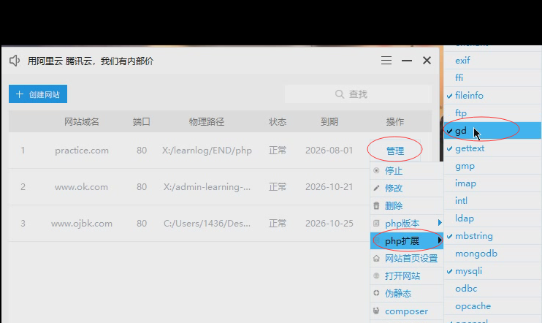Click the 状态 column header
Viewport: 542px width, 323px height.
click(278, 122)
